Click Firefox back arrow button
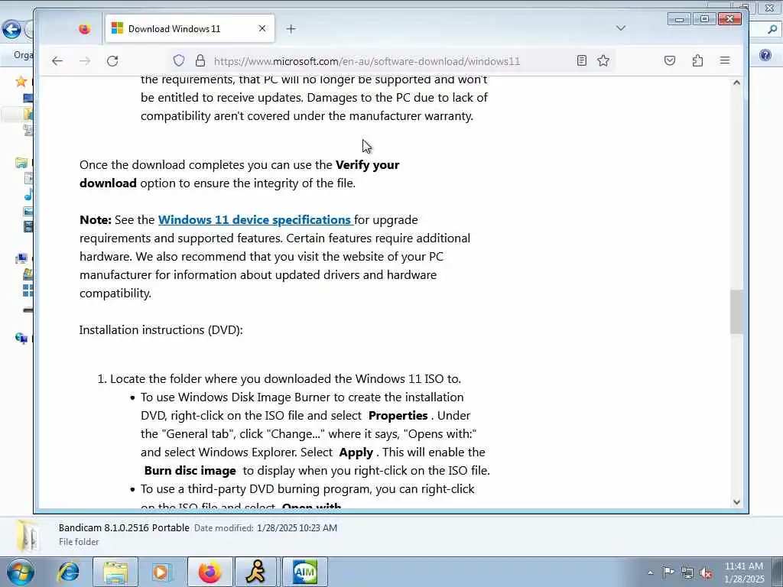The height and width of the screenshot is (587, 783). pyautogui.click(x=57, y=61)
